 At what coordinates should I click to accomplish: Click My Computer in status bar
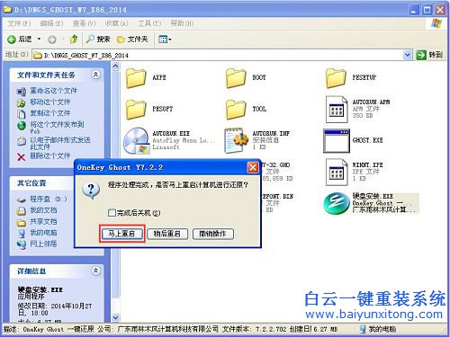[x=378, y=329]
